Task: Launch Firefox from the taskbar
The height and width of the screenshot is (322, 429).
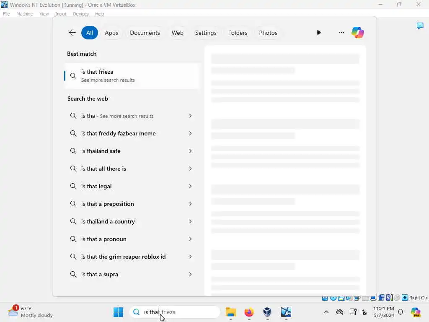Action: point(249,312)
